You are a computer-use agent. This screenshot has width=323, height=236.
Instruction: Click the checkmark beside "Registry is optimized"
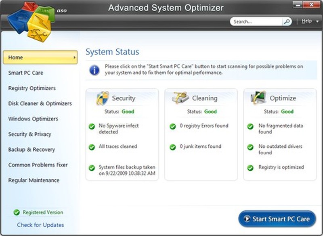click(x=250, y=167)
